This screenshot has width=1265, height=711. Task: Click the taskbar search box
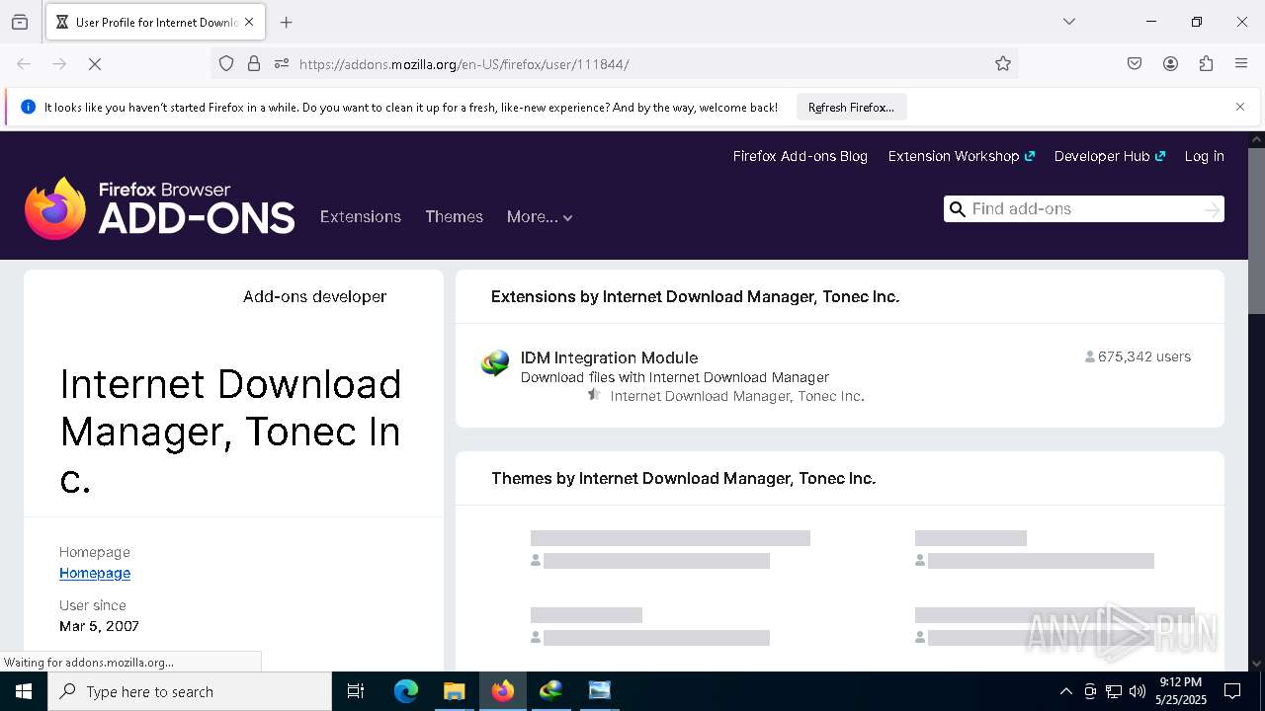190,691
